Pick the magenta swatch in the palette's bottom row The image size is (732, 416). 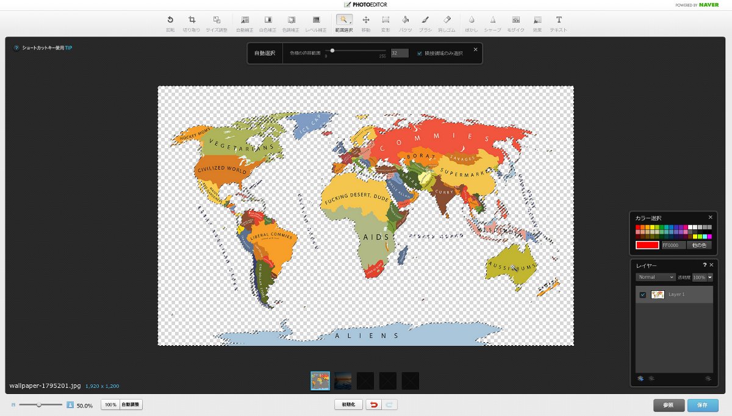click(709, 236)
